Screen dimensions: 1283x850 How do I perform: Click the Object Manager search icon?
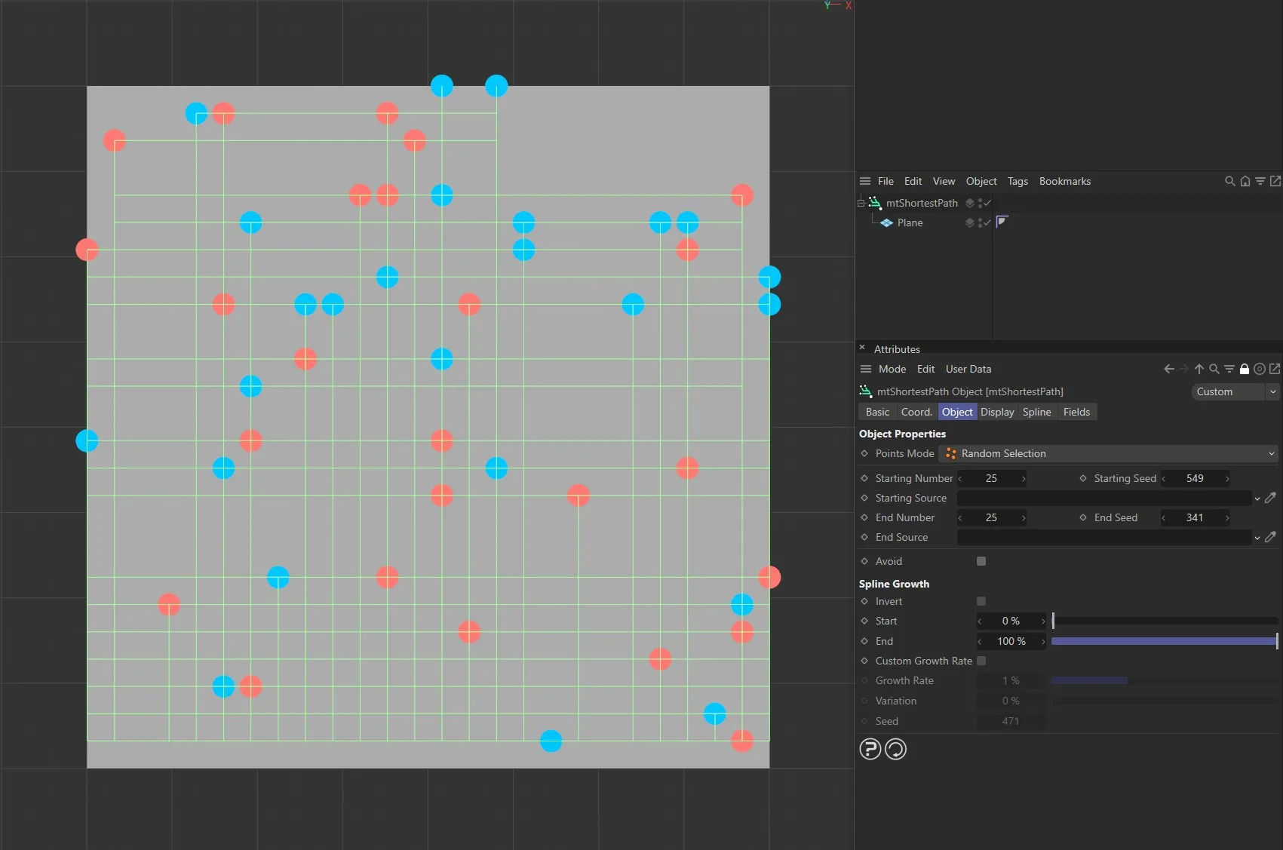tap(1229, 181)
